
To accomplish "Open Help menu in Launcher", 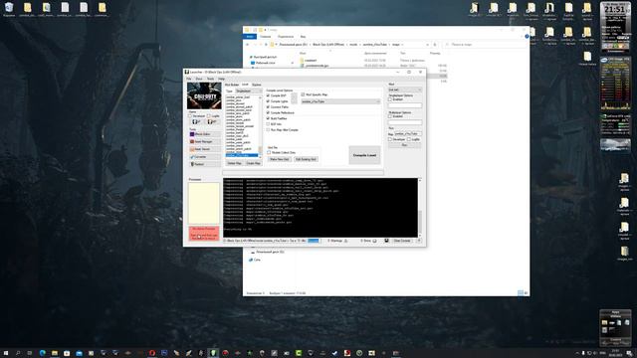I will click(221, 79).
